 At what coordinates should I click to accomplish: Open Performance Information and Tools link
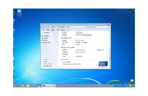pos(47,66)
